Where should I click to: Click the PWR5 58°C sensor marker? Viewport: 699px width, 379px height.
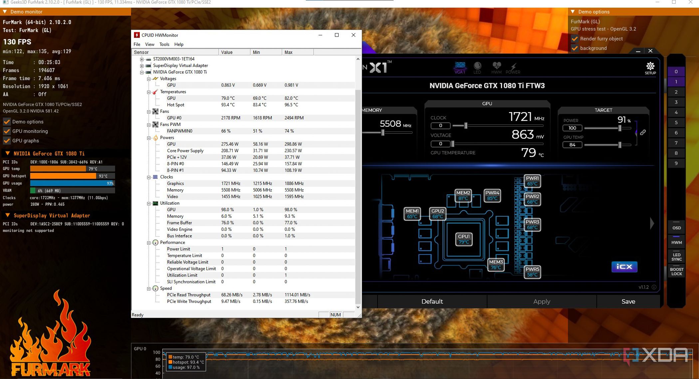(x=532, y=272)
